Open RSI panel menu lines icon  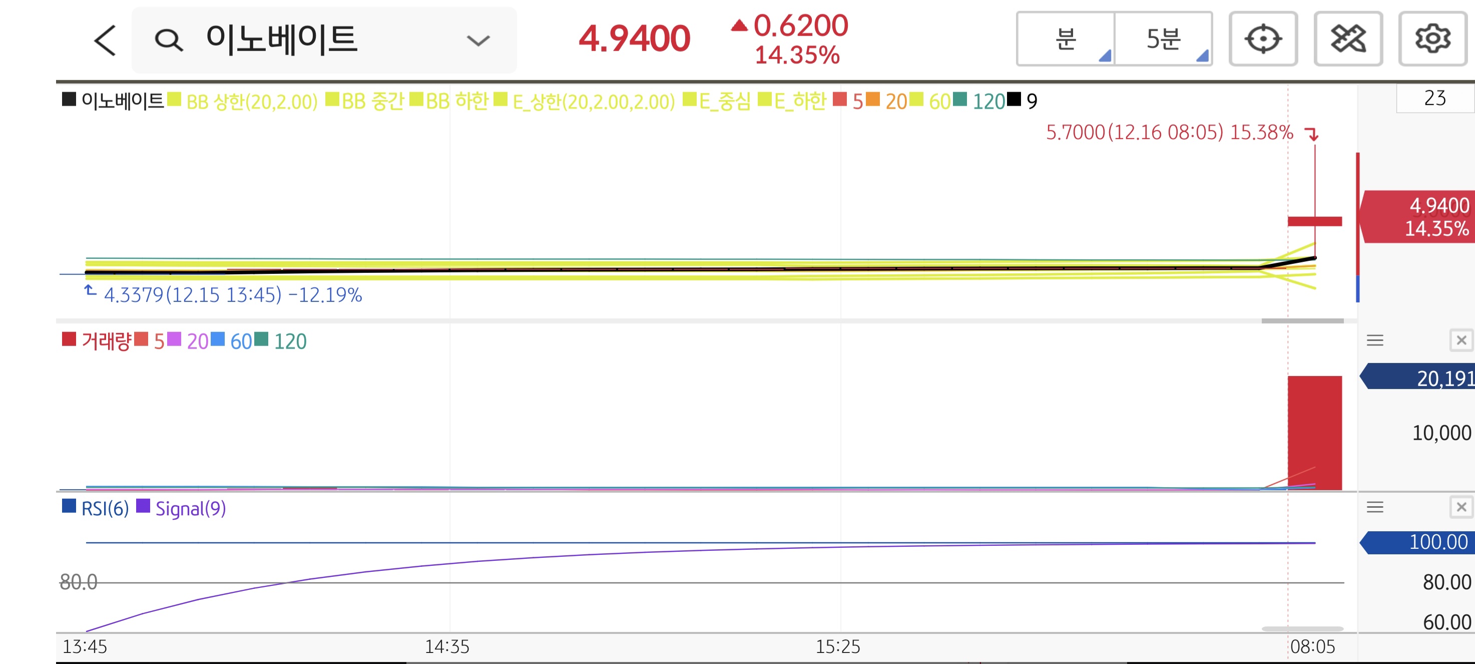[1375, 507]
